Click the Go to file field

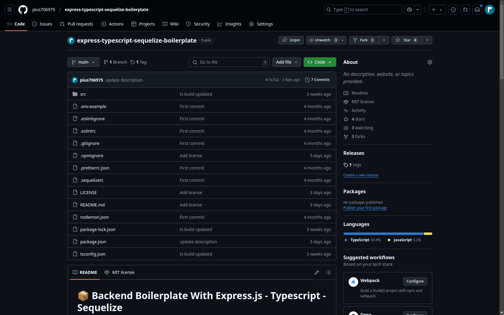229,62
